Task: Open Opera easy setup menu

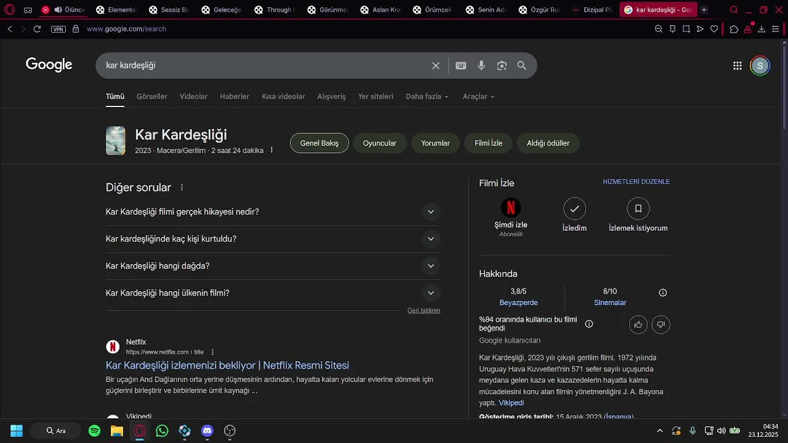Action: (776, 29)
